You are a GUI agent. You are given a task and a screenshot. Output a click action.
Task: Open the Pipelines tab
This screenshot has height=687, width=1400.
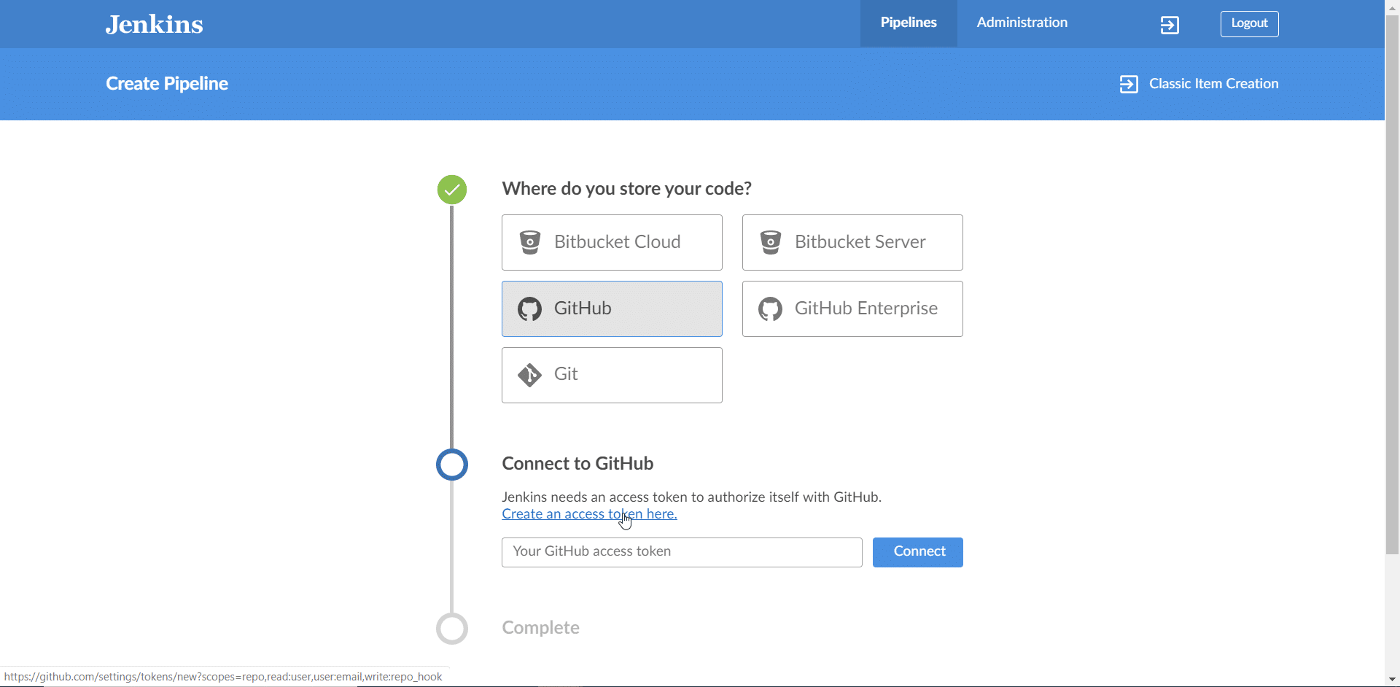[x=909, y=23]
